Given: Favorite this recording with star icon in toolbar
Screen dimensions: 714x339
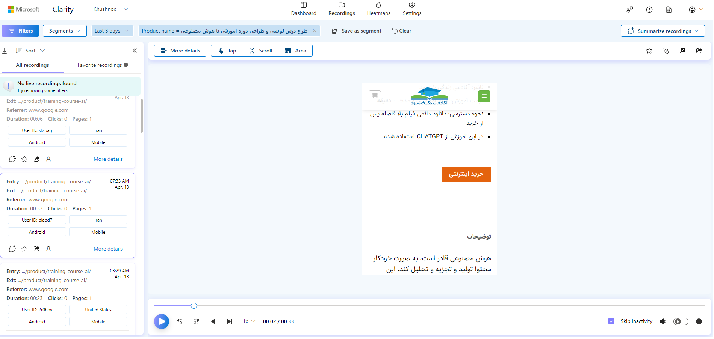Looking at the screenshot, I should [649, 51].
